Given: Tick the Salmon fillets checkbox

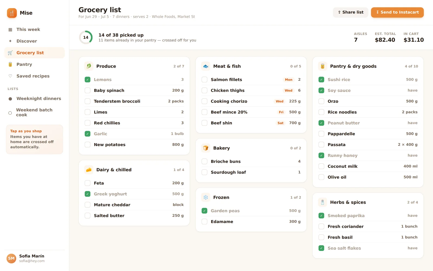Looking at the screenshot, I should point(204,80).
